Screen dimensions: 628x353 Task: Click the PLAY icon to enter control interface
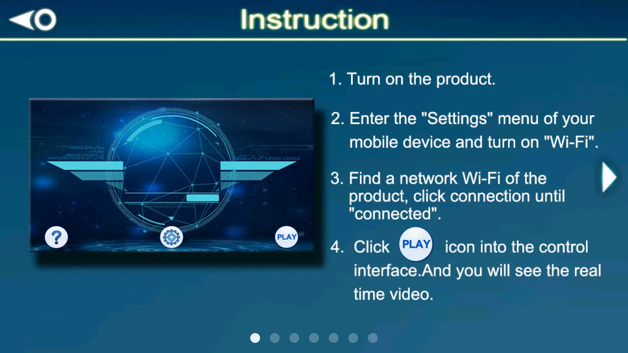pos(287,237)
